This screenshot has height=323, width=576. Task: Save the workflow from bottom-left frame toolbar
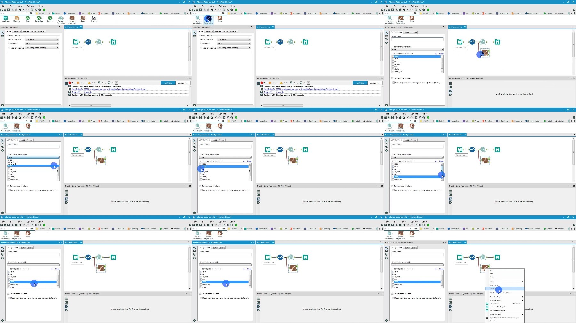coord(9,225)
